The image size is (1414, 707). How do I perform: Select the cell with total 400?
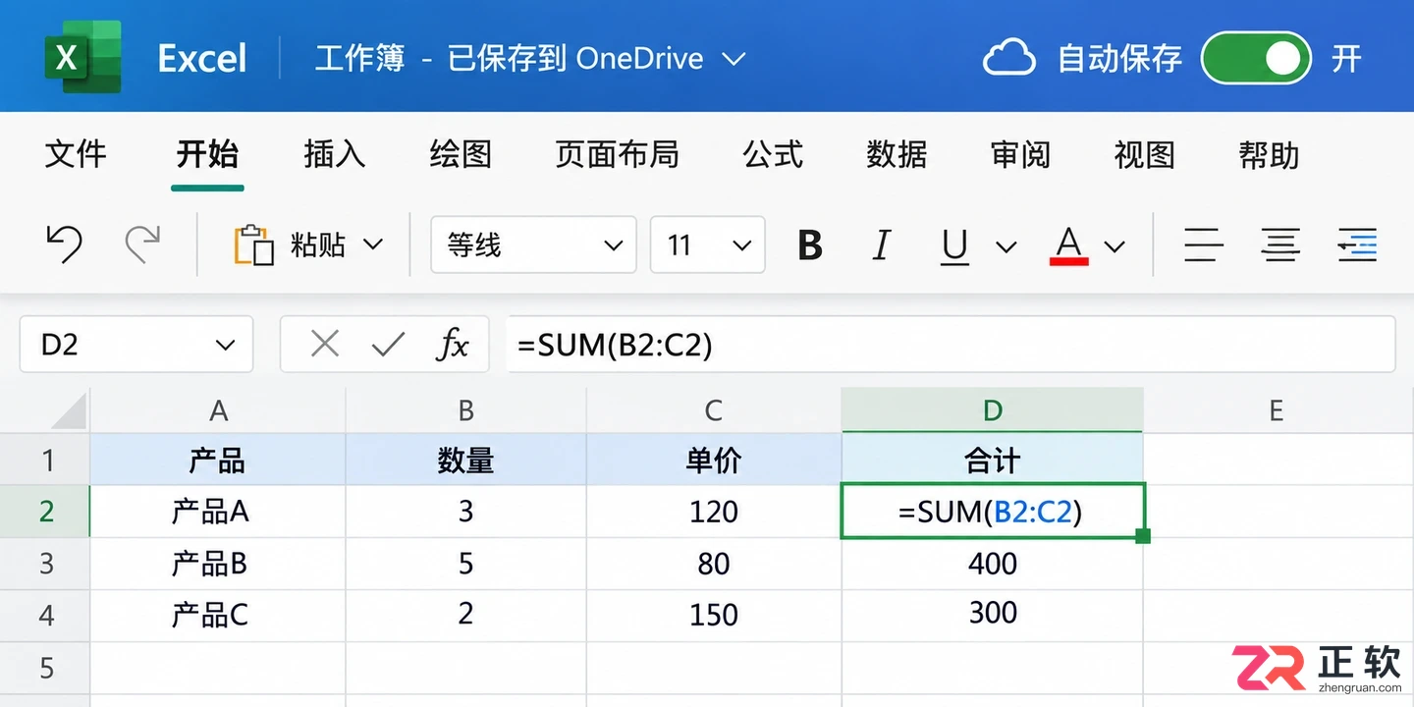pyautogui.click(x=993, y=564)
